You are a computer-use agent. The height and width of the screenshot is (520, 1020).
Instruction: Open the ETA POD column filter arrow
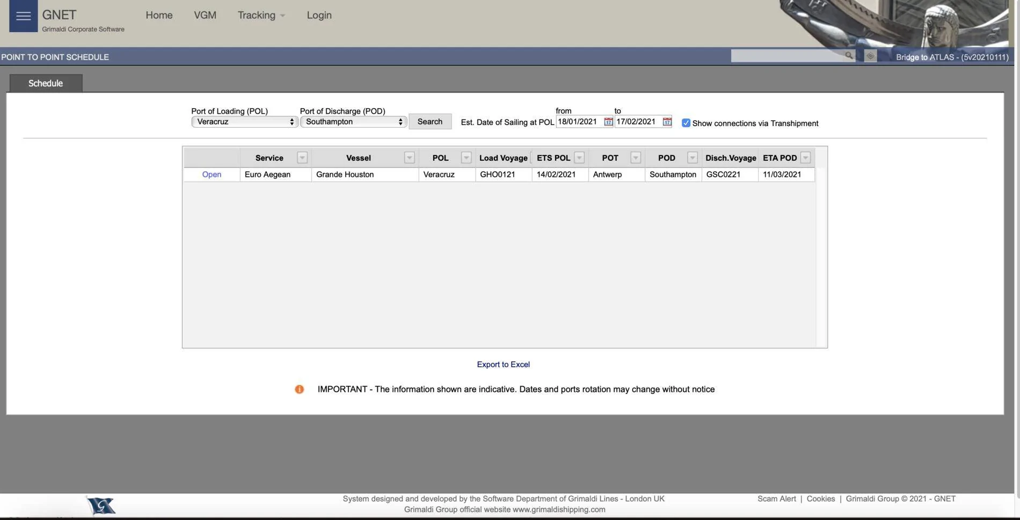pyautogui.click(x=805, y=158)
